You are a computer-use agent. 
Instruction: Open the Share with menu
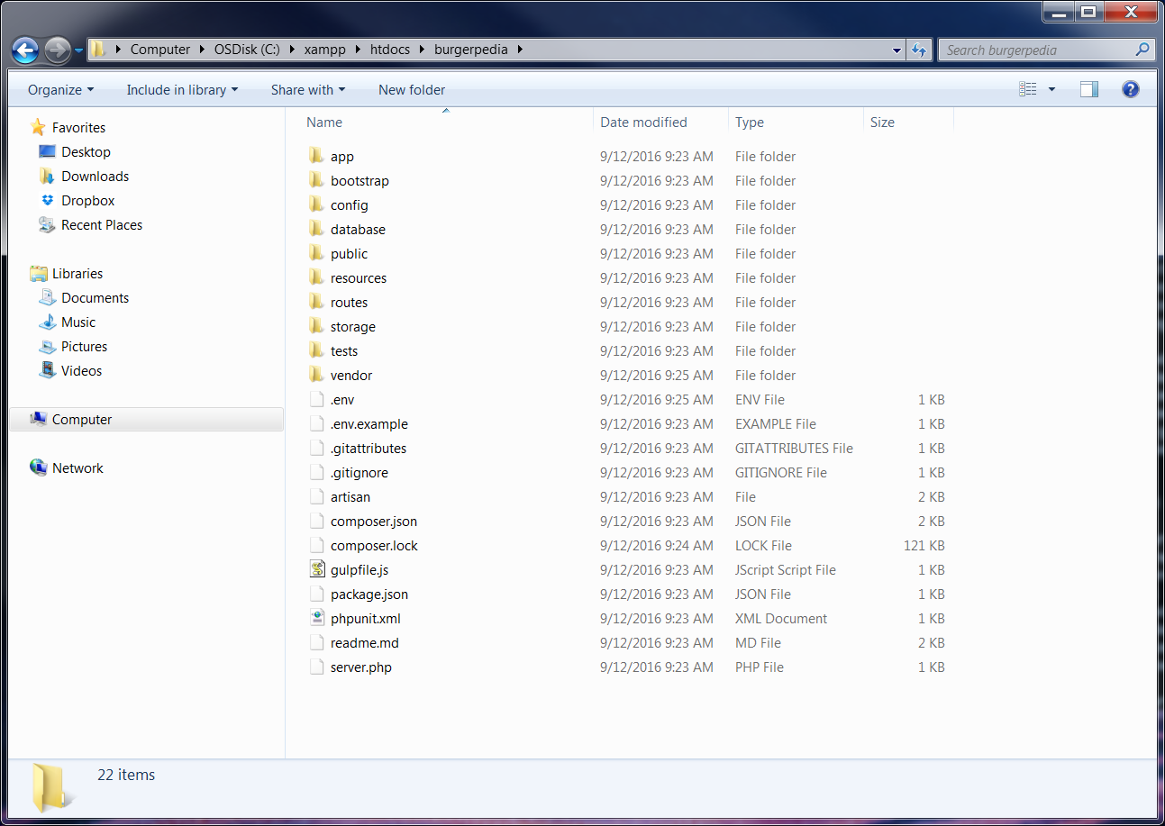pos(307,89)
